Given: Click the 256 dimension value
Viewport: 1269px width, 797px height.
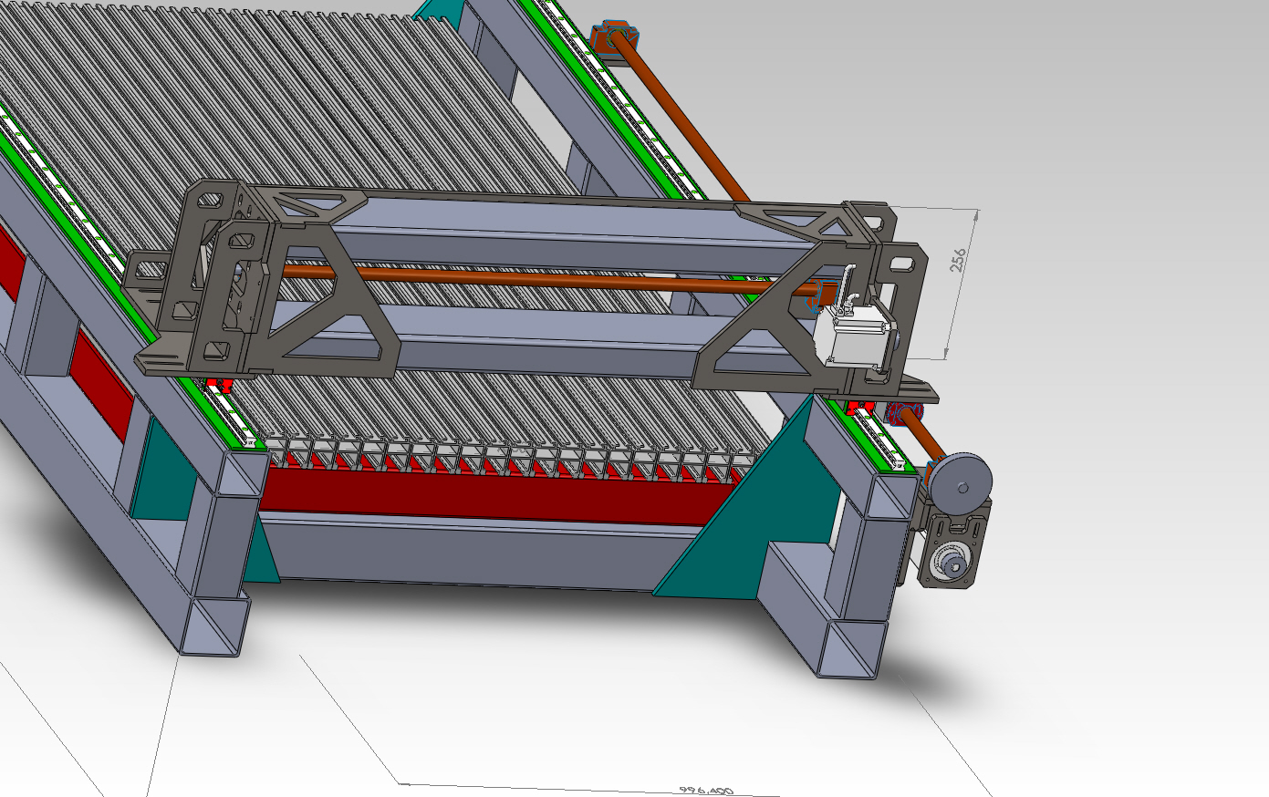Looking at the screenshot, I should [x=957, y=260].
